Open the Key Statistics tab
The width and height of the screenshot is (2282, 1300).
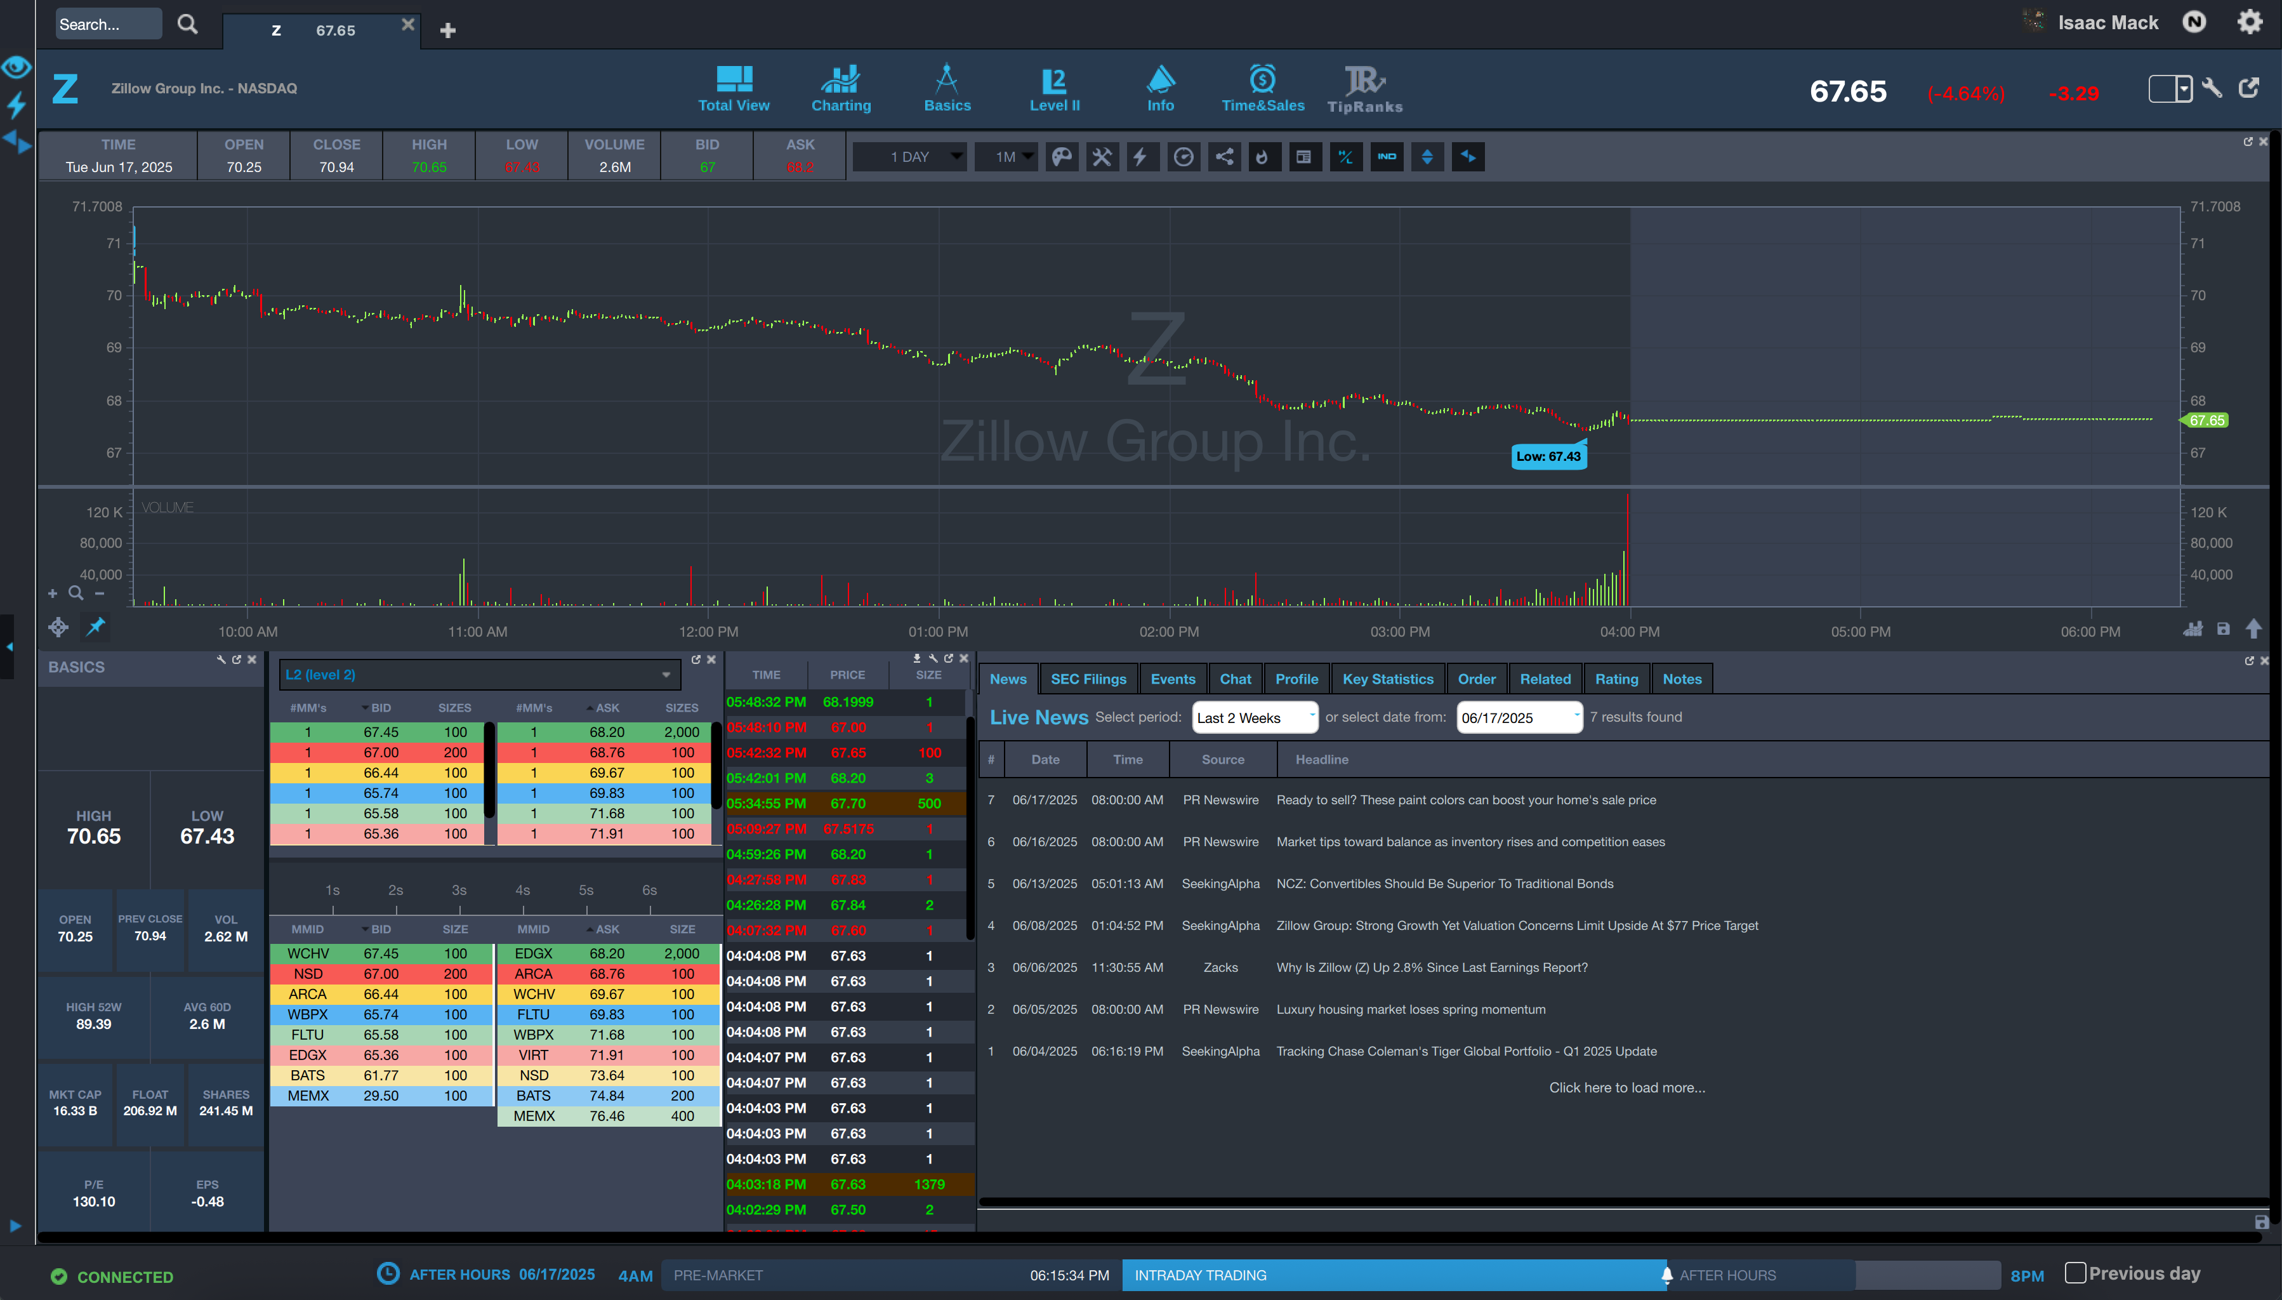tap(1388, 679)
